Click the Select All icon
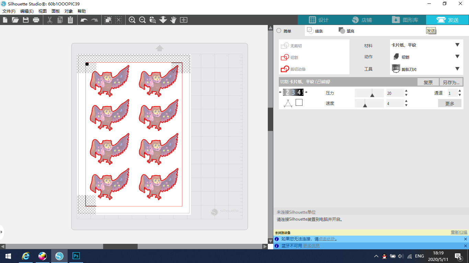The width and height of the screenshot is (469, 263). [x=108, y=20]
